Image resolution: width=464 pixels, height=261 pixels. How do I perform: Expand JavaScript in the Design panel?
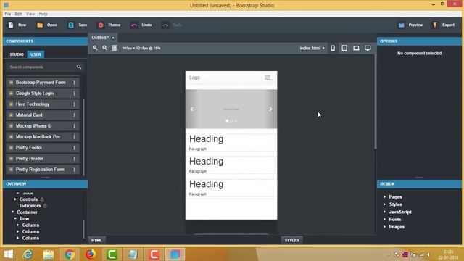(x=384, y=212)
